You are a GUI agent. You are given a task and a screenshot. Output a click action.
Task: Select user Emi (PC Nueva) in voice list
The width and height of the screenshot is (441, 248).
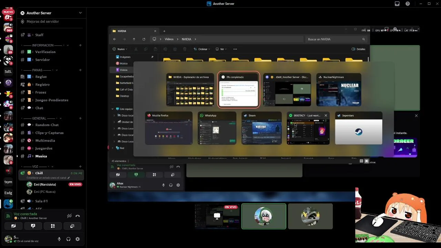pos(44,192)
